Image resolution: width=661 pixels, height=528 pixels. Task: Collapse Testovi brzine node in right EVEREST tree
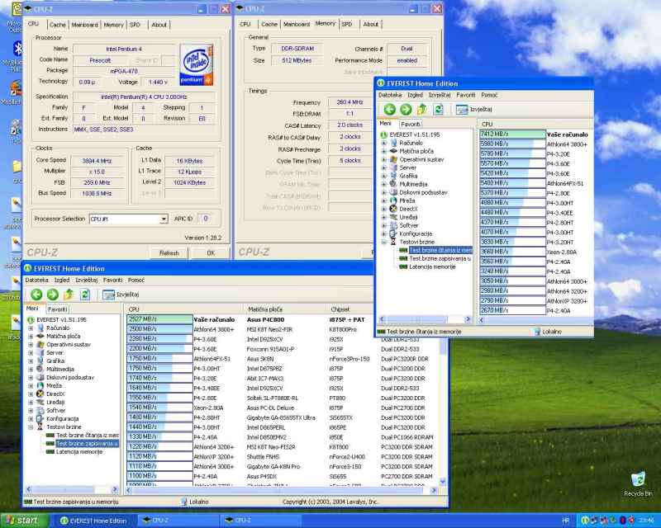384,242
